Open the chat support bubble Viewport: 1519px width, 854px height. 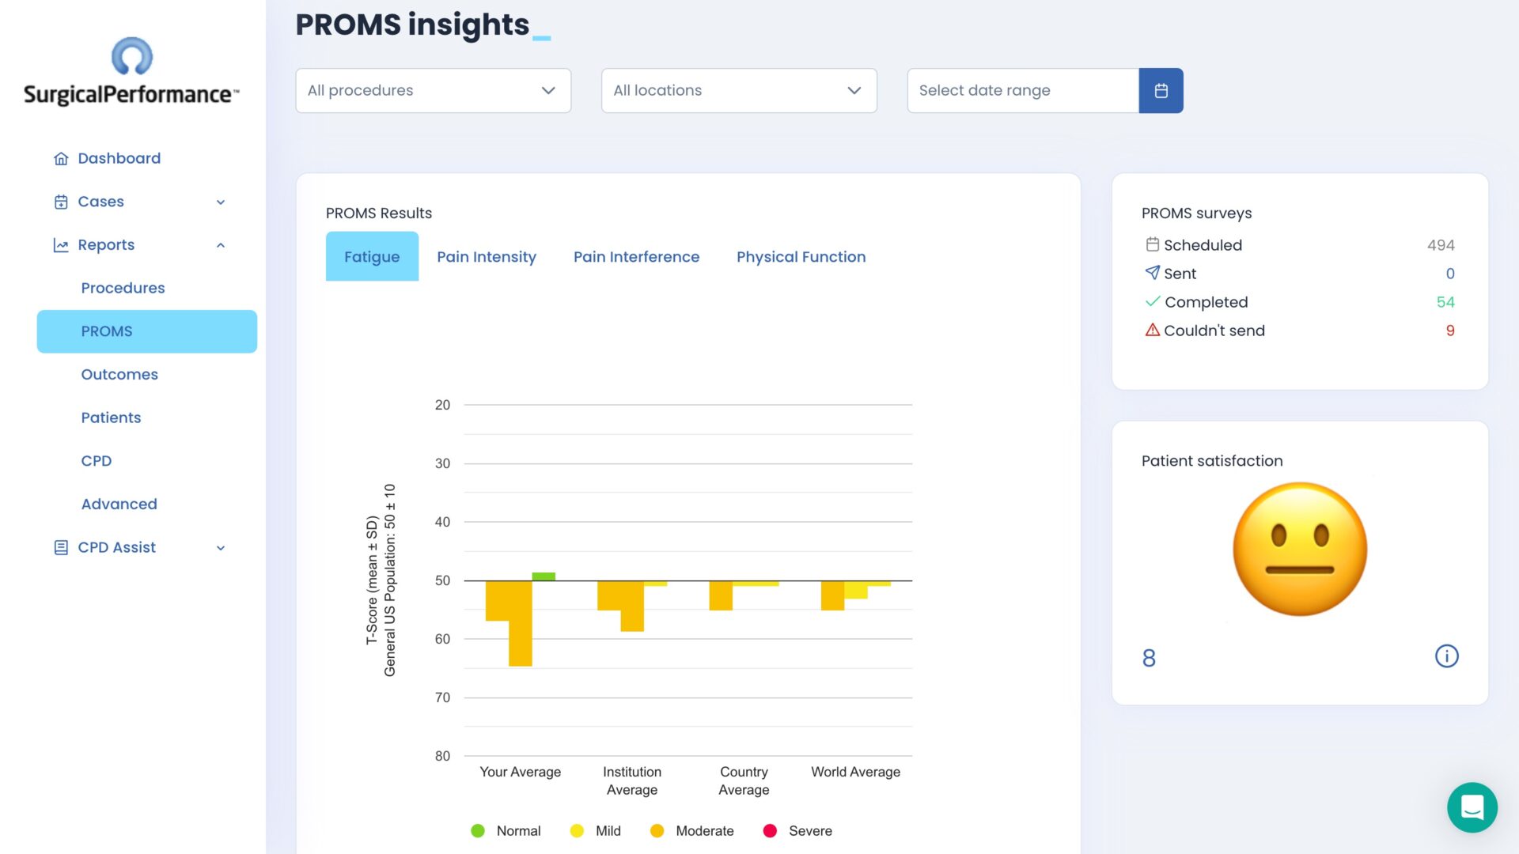coord(1472,807)
